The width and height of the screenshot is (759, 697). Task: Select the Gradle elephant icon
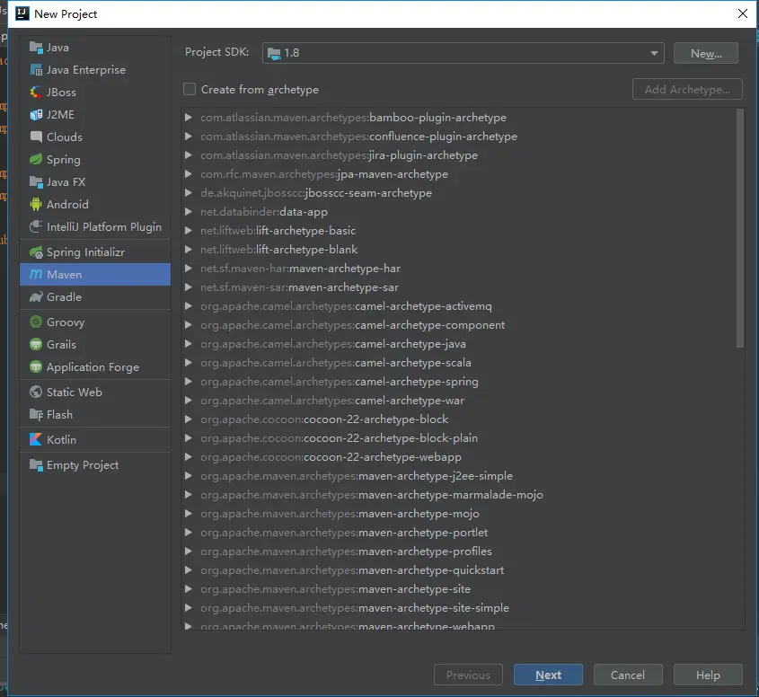pyautogui.click(x=36, y=296)
